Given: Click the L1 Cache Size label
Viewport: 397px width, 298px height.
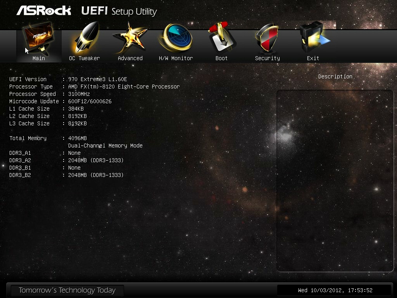Looking at the screenshot, I should coord(29,109).
